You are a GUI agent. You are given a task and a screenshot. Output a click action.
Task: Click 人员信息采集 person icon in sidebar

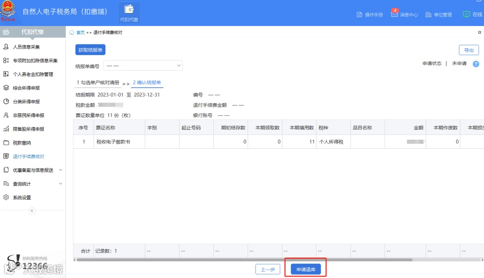click(6, 47)
